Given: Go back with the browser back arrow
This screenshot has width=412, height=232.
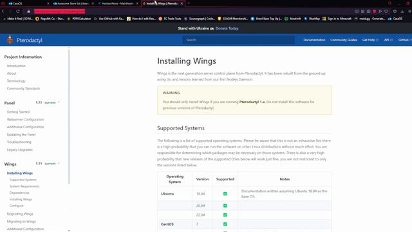Looking at the screenshot, I should click(x=3, y=12).
